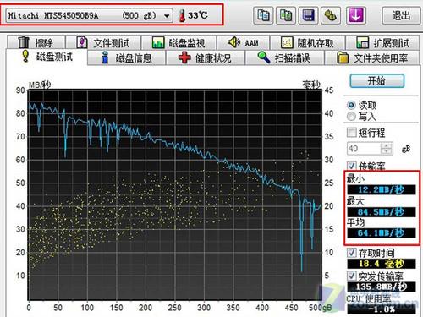Click the copy text to clipboard icon
423x317 pixels.
click(x=263, y=15)
